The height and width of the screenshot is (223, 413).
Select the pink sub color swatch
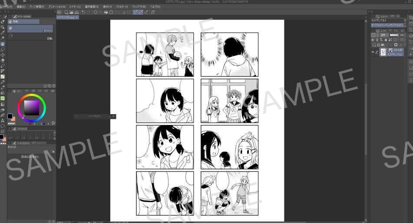[13, 119]
